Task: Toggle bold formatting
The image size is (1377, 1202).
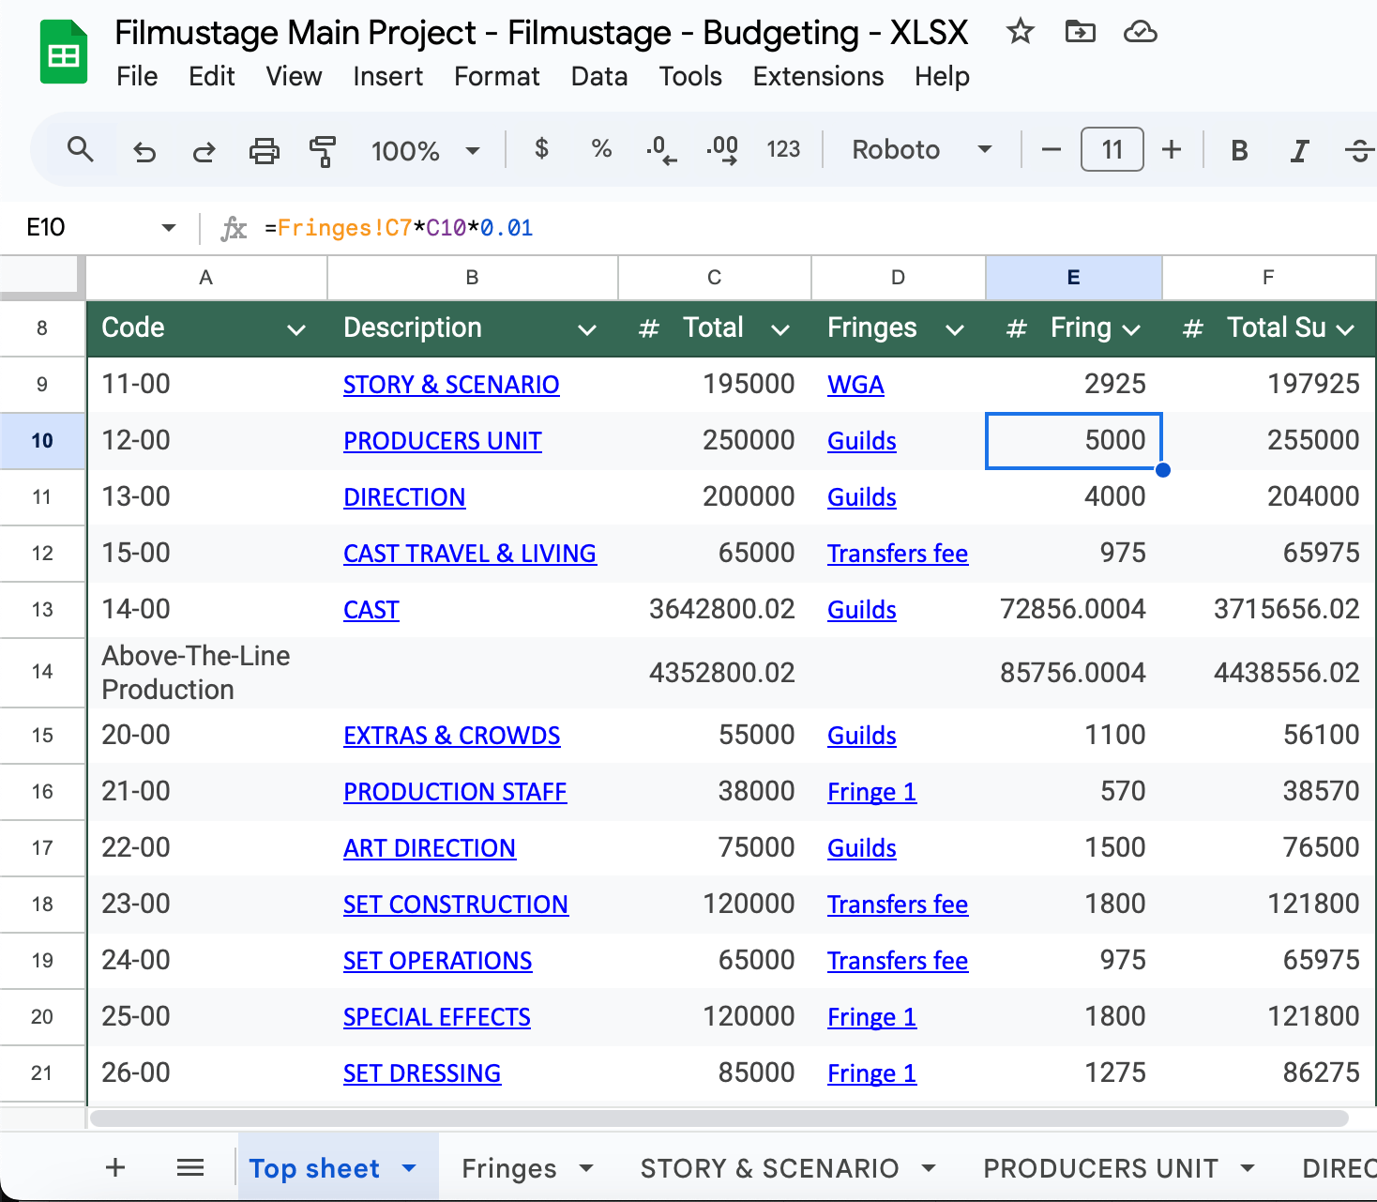Action: (1239, 150)
